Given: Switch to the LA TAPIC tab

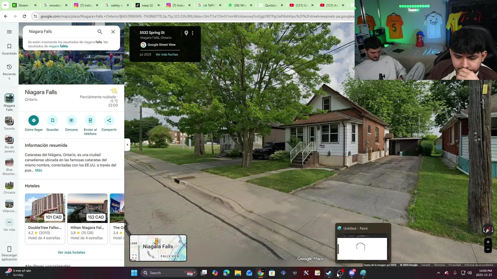Looking at the screenshot, I should [209, 5].
